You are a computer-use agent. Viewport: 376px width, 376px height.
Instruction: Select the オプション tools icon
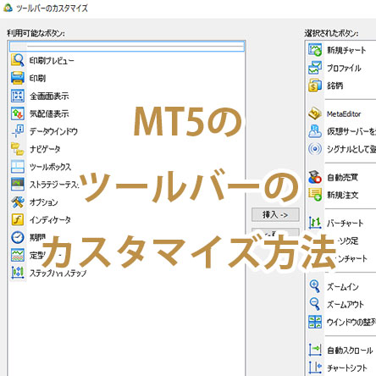18,202
